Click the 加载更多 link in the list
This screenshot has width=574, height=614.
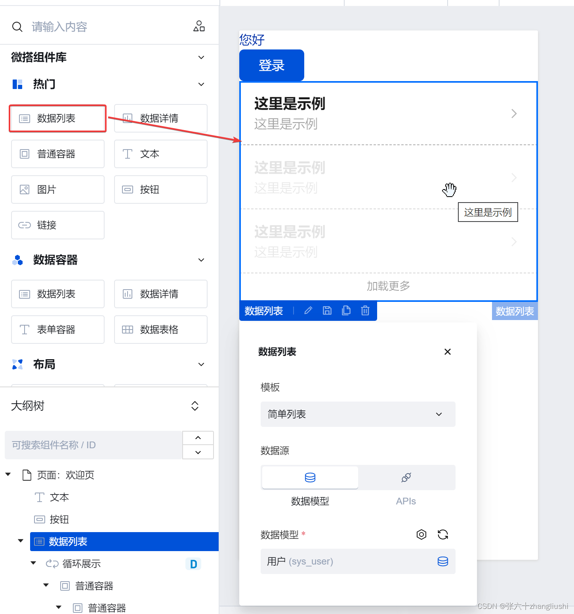tap(388, 286)
